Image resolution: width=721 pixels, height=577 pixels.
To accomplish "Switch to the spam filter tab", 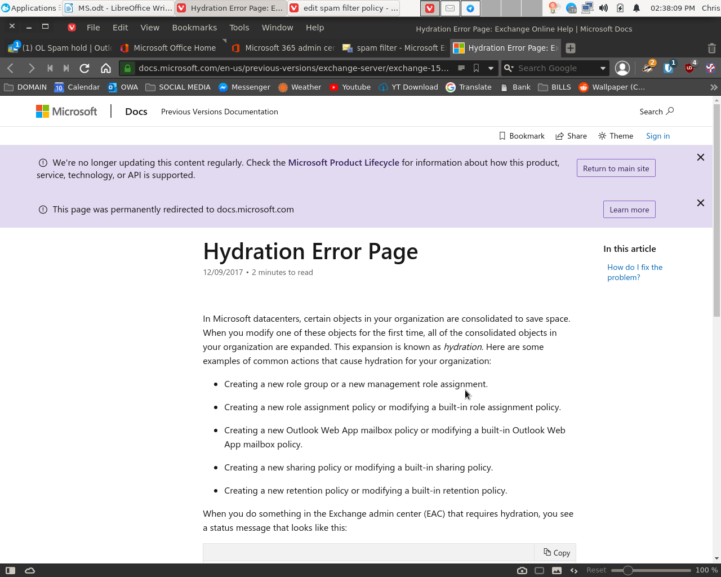I will [394, 48].
